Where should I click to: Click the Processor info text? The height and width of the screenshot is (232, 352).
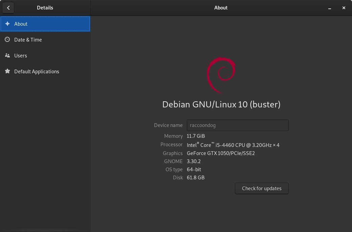click(x=233, y=145)
